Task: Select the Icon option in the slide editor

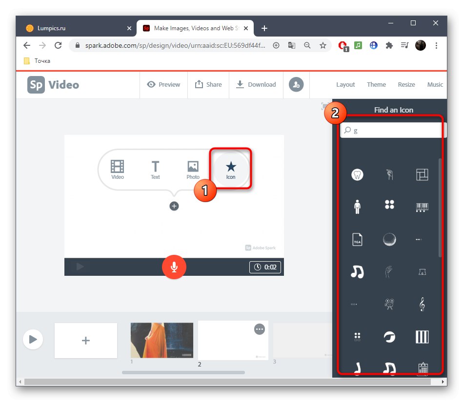Action: (231, 169)
